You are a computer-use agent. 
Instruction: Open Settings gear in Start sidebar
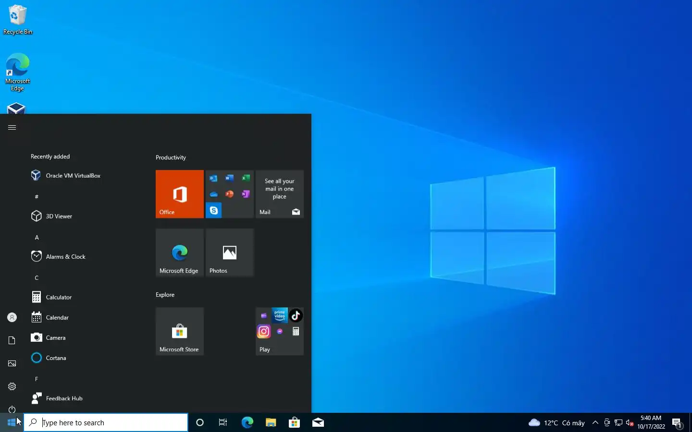coord(12,386)
